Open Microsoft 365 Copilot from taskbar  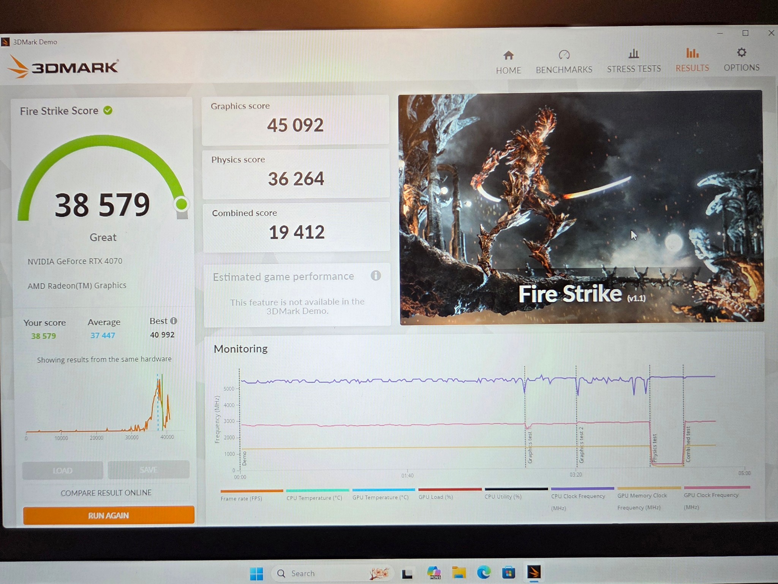(434, 573)
